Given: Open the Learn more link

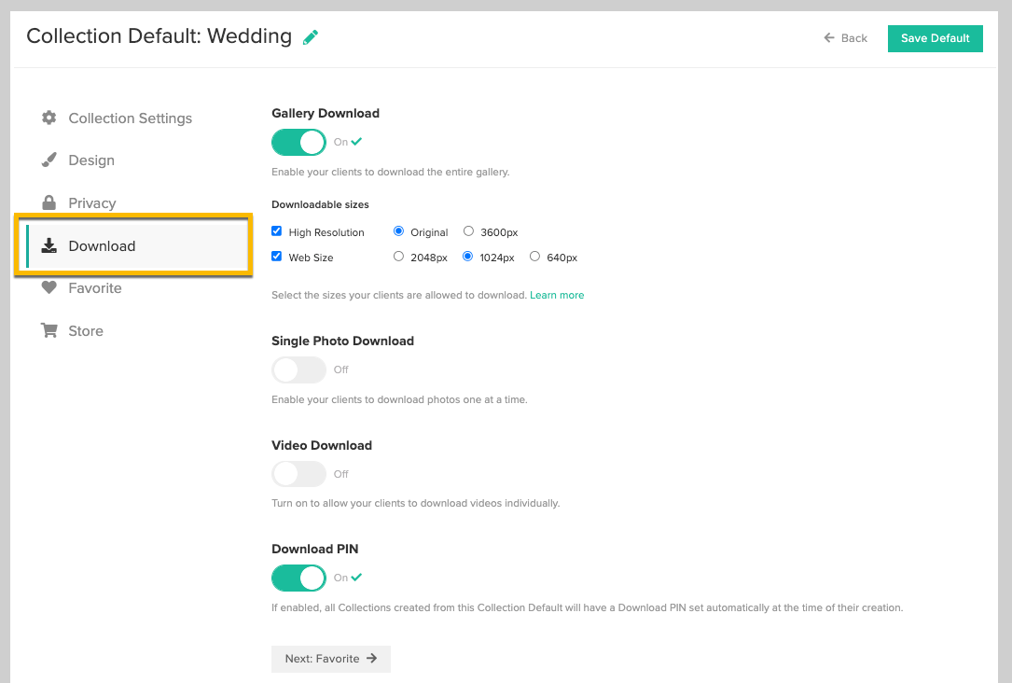Looking at the screenshot, I should point(557,295).
